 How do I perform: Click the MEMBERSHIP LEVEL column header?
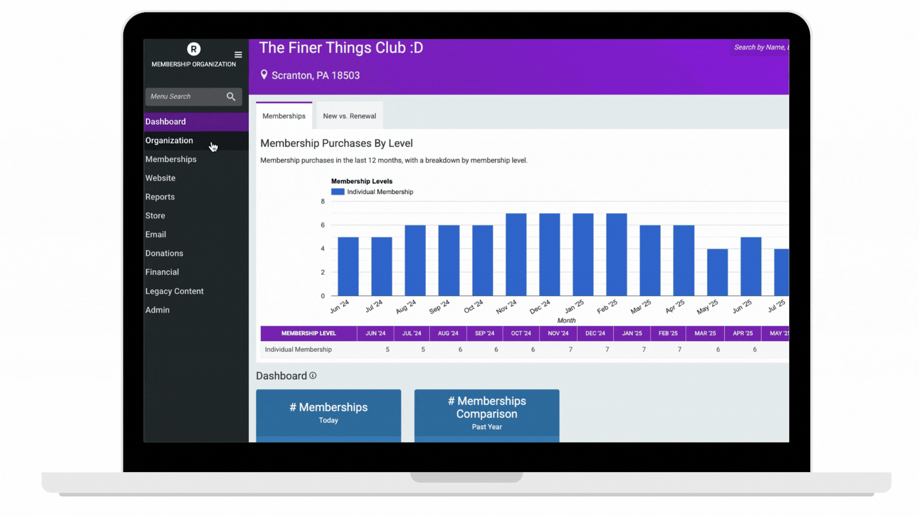[309, 333]
